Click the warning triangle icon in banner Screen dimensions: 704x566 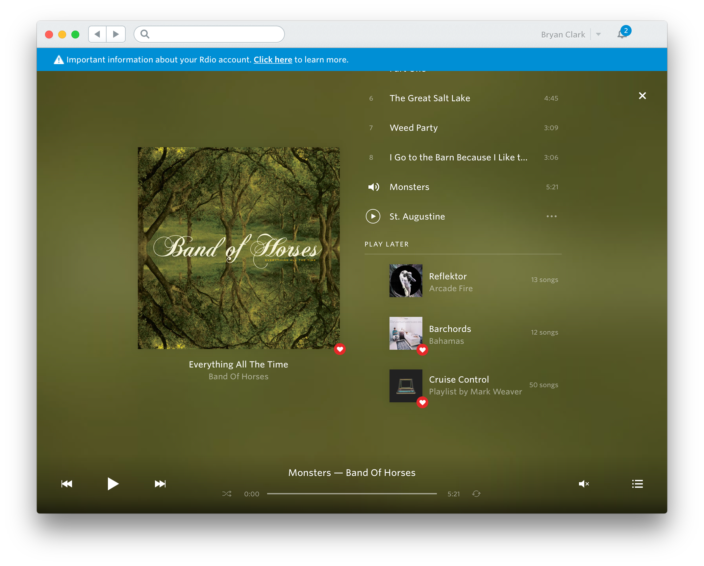coord(59,59)
